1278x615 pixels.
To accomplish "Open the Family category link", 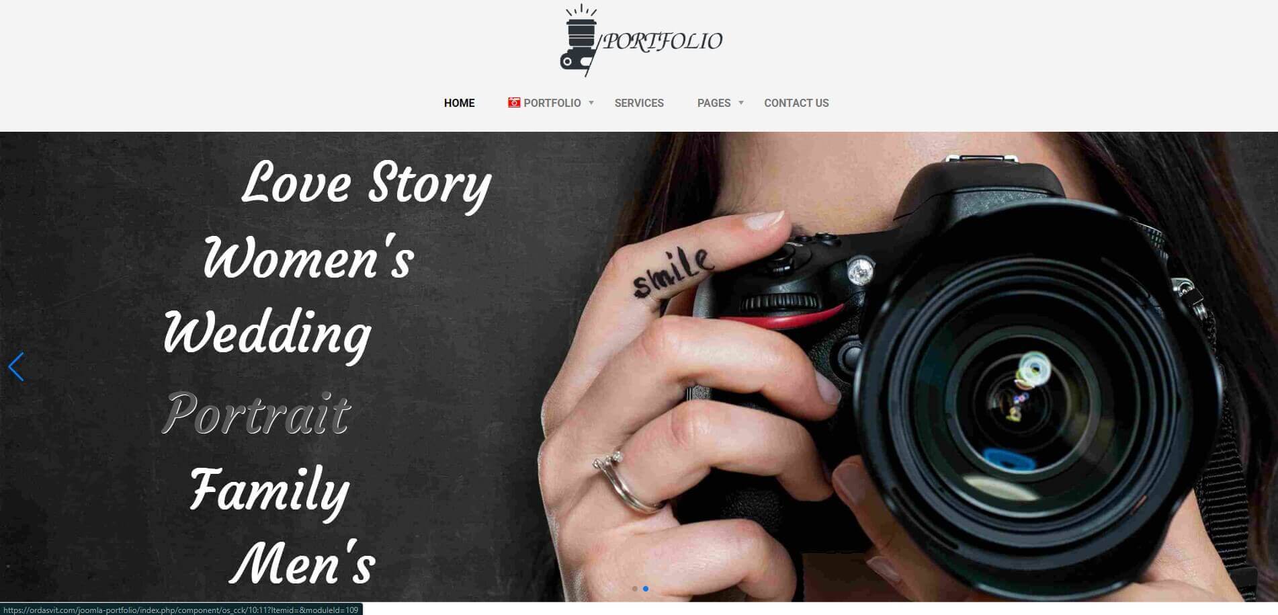I will (x=269, y=491).
